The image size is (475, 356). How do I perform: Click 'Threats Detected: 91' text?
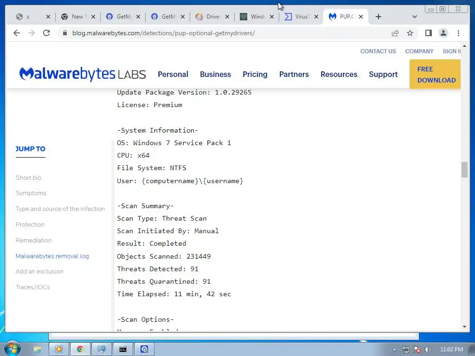158,269
